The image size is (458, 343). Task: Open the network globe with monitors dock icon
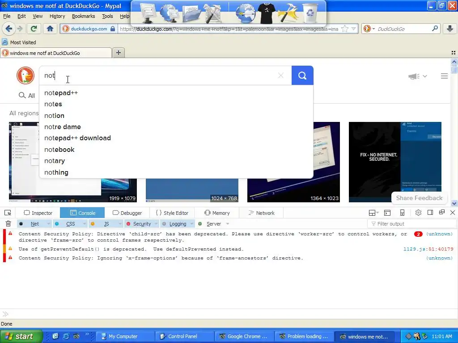(x=169, y=13)
